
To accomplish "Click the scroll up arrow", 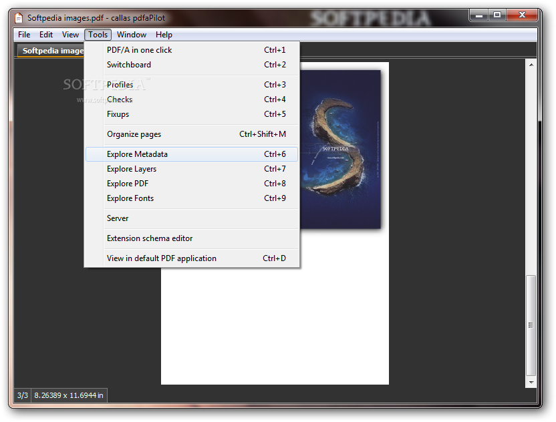I will pyautogui.click(x=531, y=65).
